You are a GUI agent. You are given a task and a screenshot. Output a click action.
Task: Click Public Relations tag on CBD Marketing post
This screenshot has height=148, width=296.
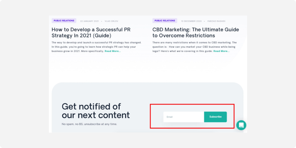pyautogui.click(x=165, y=21)
